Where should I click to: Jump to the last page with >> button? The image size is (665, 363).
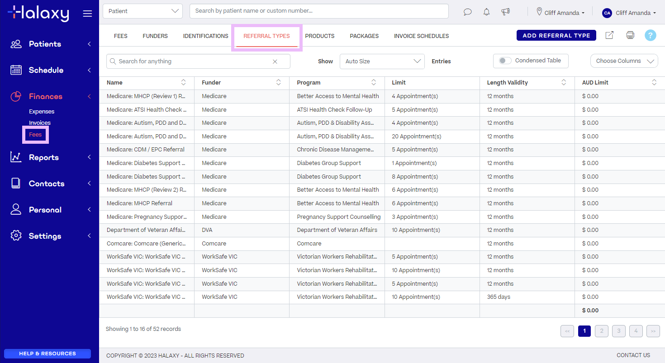653,331
